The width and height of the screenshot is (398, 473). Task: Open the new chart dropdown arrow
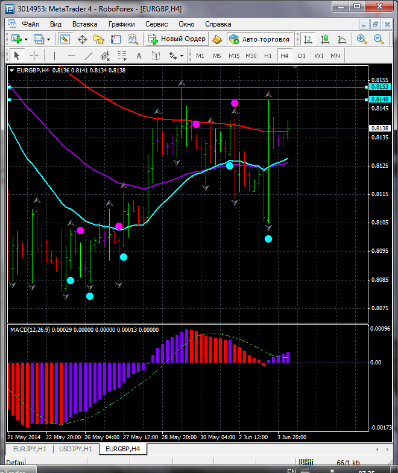pyautogui.click(x=27, y=39)
